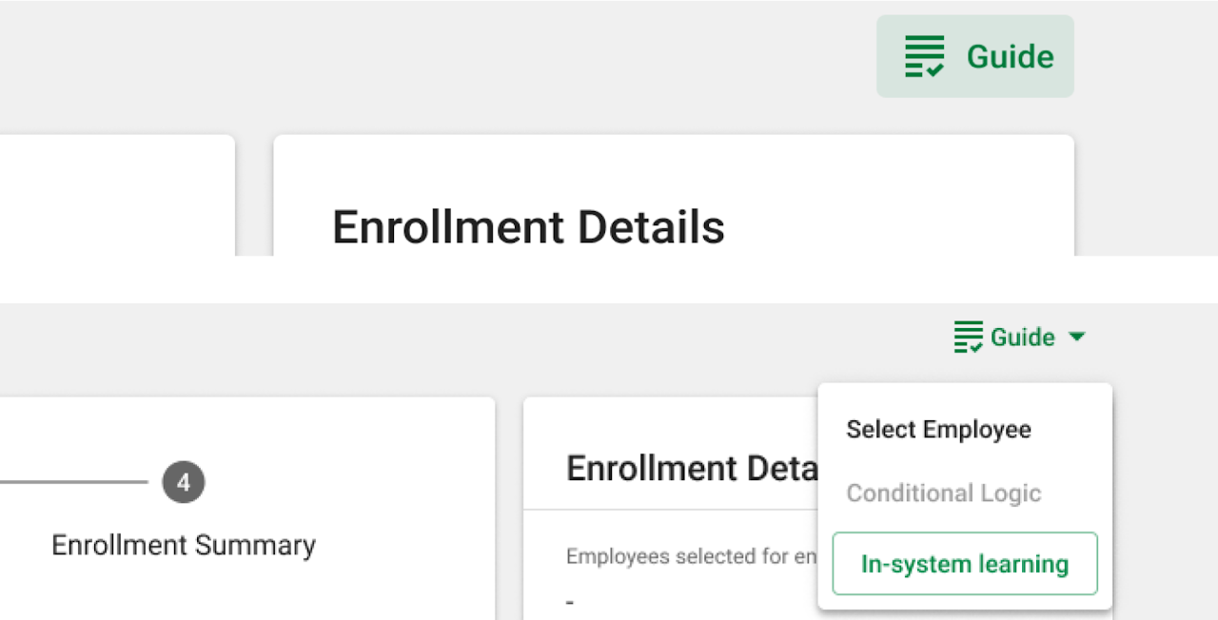Open the Guide dropdown by its text label
Screen dimensions: 1218x620
point(1023,338)
